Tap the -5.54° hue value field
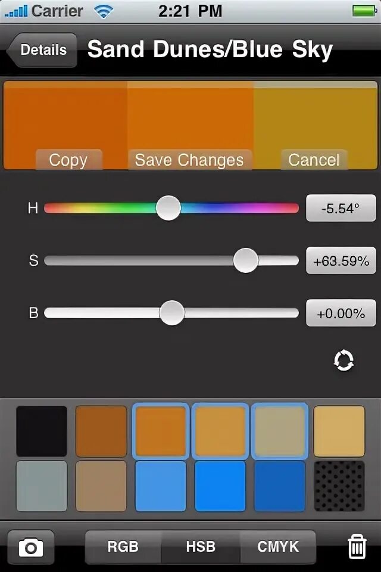Screen dimensions: 381x572 coord(341,209)
